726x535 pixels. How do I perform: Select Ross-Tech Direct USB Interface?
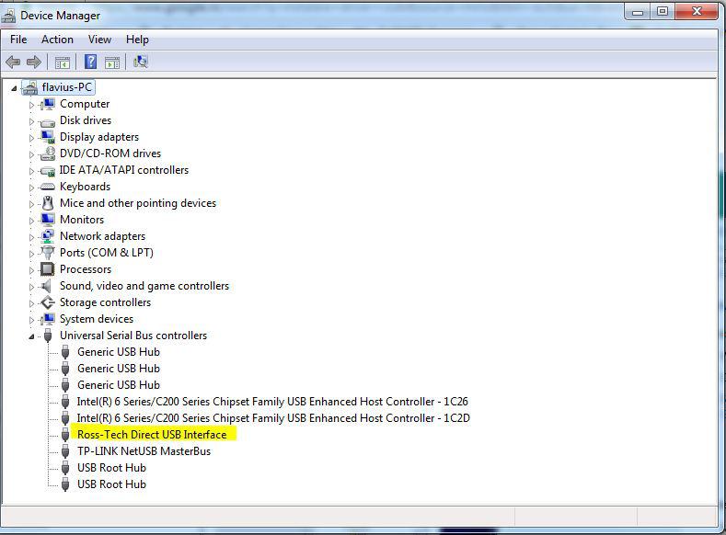pos(152,435)
